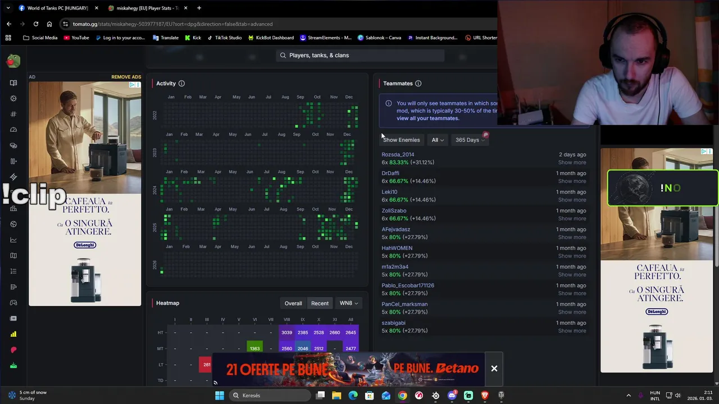Image resolution: width=719 pixels, height=404 pixels.
Task: Switch heatmap to Overall tab
Action: pos(293,304)
